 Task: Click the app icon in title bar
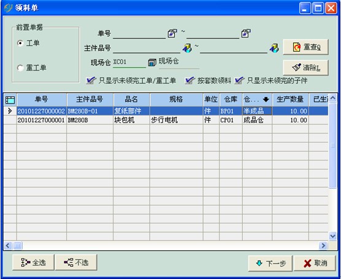coord(8,8)
